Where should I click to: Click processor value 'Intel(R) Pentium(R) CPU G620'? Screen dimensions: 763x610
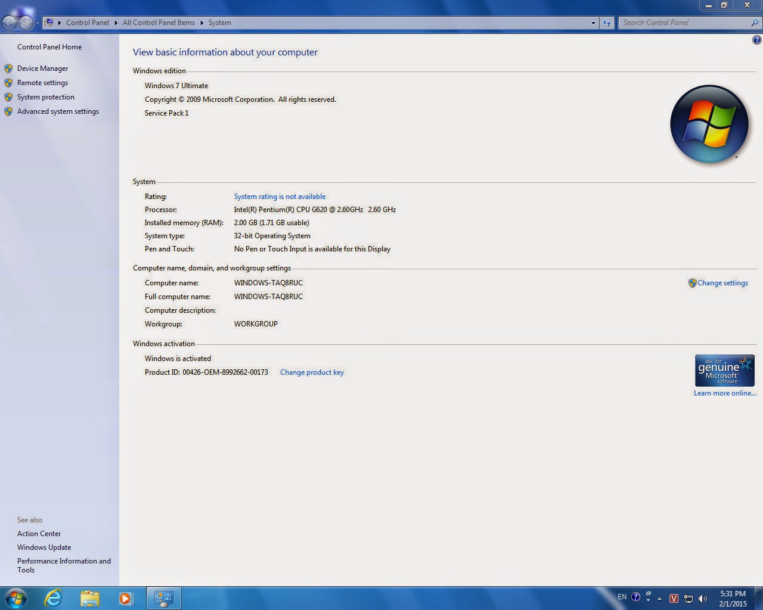(315, 210)
